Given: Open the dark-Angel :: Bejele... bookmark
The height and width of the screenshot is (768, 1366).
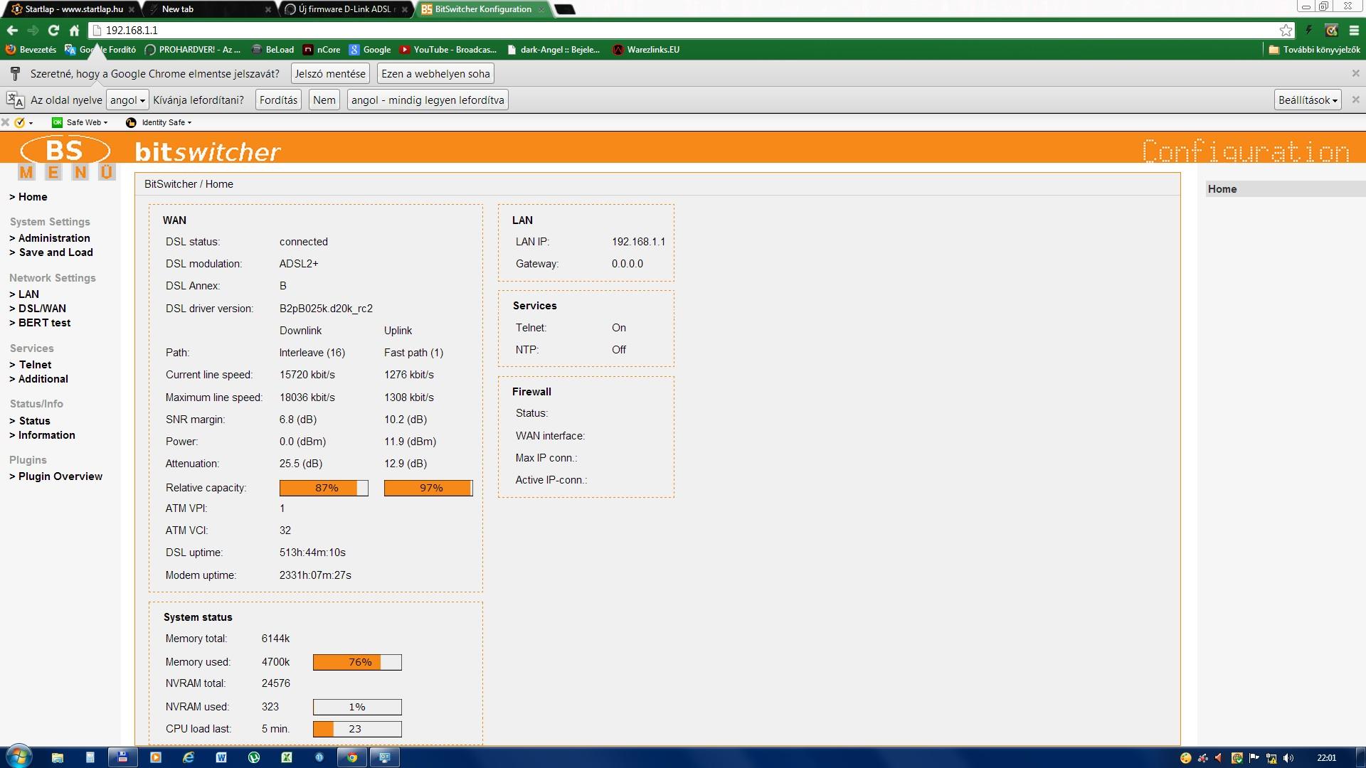Looking at the screenshot, I should 554,50.
